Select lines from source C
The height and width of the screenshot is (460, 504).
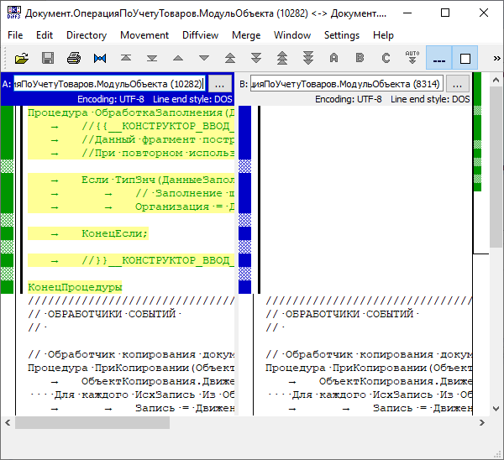(x=386, y=58)
